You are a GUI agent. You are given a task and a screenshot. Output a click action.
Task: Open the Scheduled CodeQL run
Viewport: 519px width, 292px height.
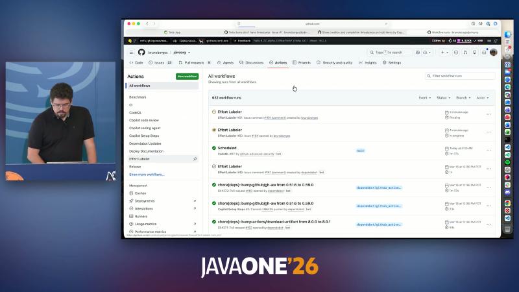[227, 148]
